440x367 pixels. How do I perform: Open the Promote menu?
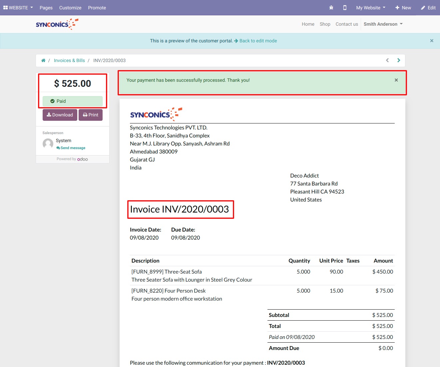click(x=97, y=8)
